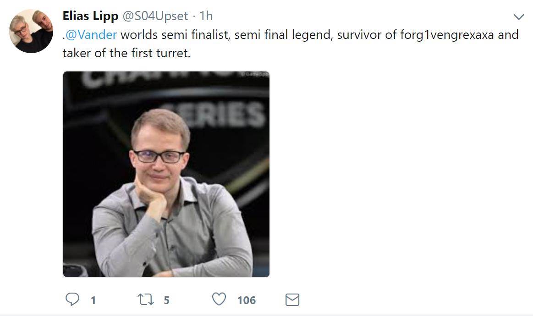Screen dimensions: 533x316
Task: Click the Elias Lipp display name
Action: pyautogui.click(x=90, y=16)
